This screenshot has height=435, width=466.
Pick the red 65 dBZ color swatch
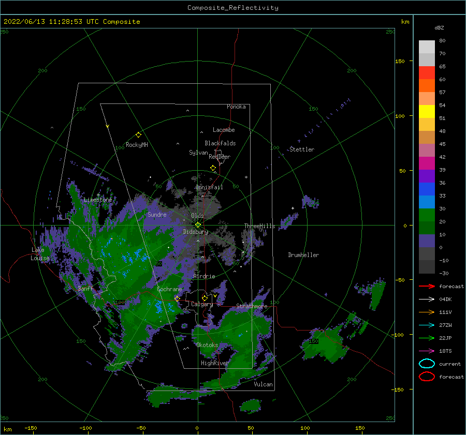(427, 72)
